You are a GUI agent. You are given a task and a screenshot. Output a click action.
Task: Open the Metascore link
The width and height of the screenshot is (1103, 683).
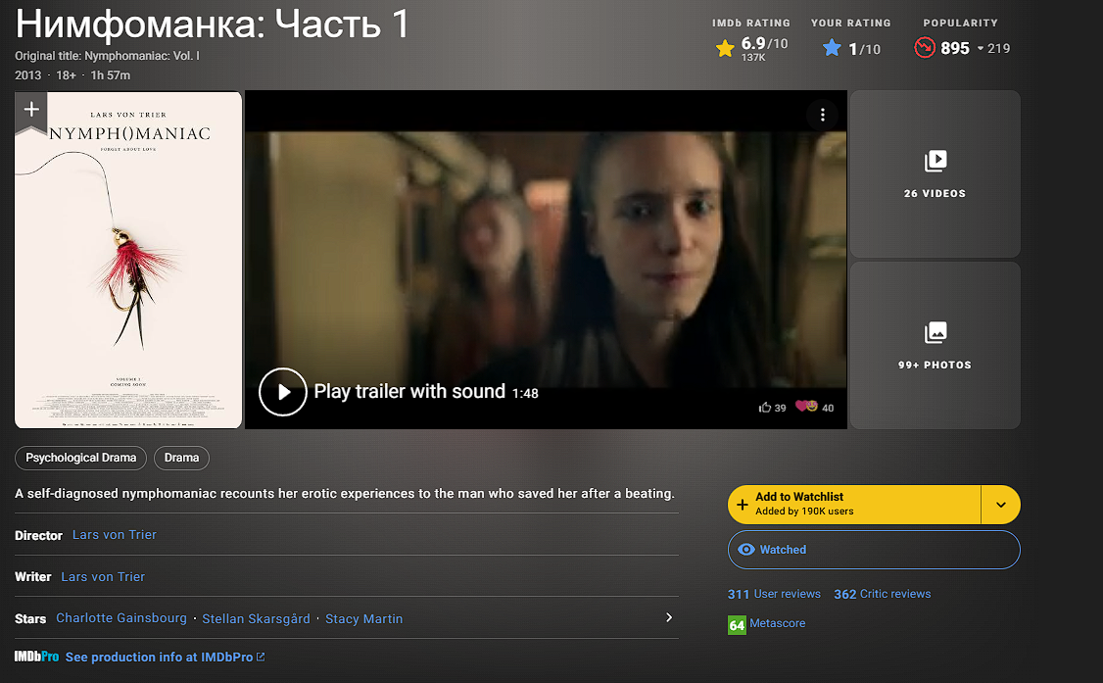778,623
